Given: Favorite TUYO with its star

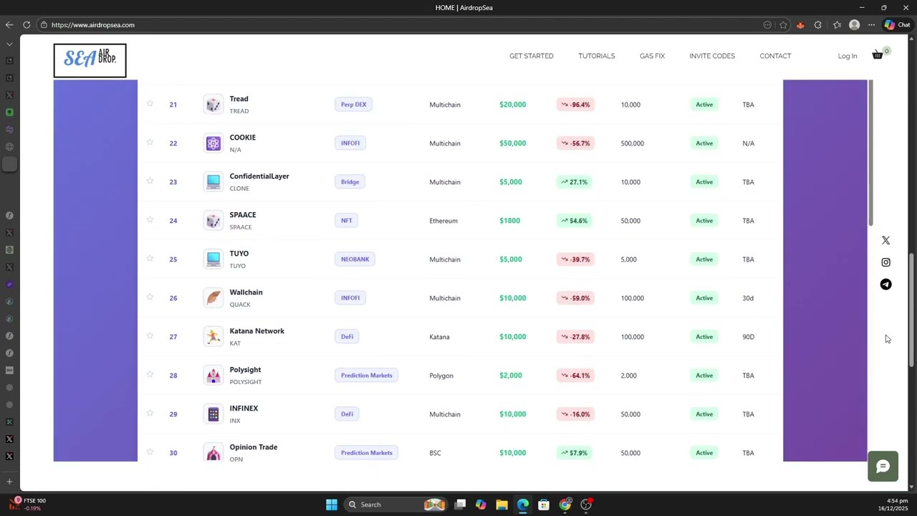Looking at the screenshot, I should click(x=150, y=258).
